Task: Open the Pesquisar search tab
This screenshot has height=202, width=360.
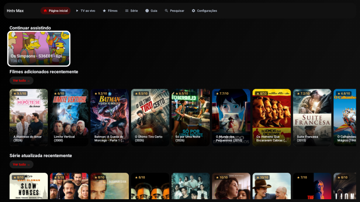Action: click(x=174, y=11)
